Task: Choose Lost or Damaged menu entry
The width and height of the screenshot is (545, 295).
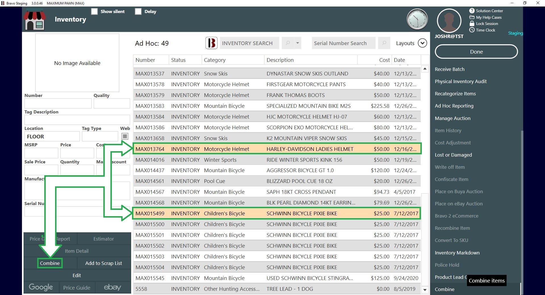Action: pyautogui.click(x=453, y=155)
